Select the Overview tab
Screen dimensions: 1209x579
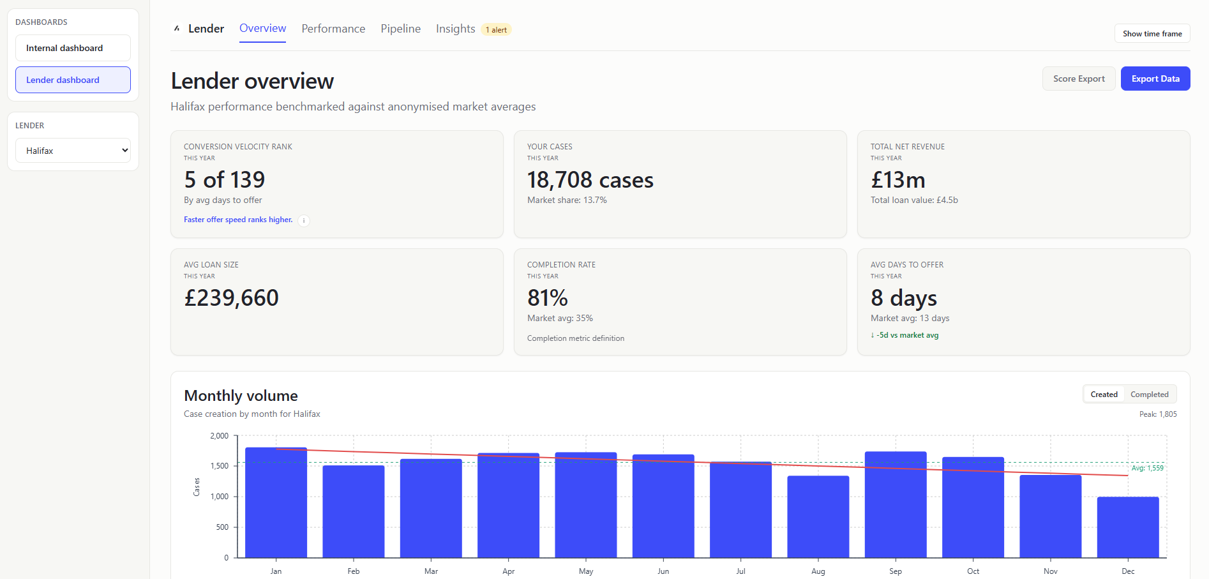(x=262, y=28)
